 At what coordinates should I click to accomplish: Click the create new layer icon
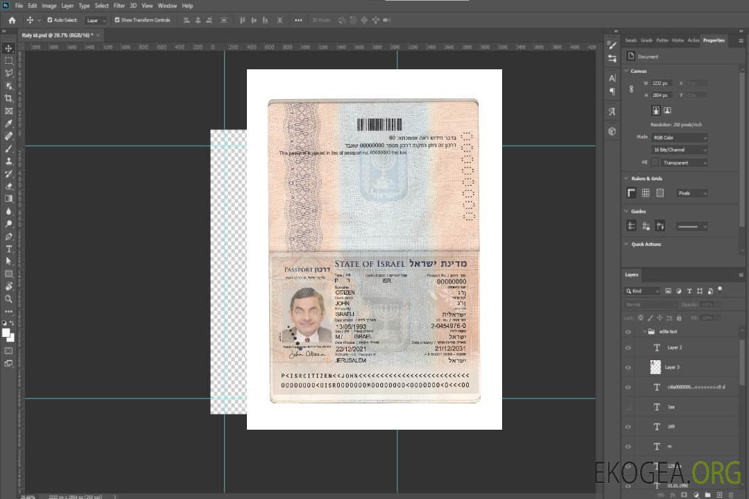pos(719,495)
